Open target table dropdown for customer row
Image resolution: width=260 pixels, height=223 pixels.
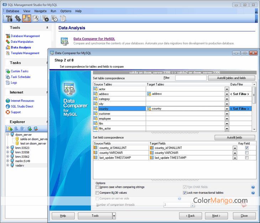227,114
